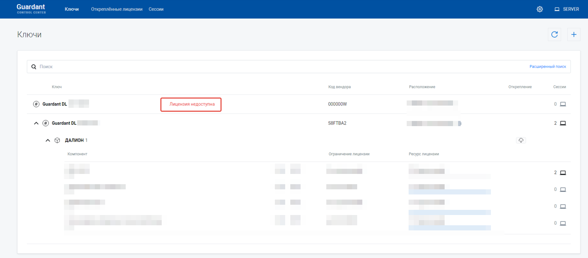Switch to the Сессии tab
This screenshot has height=258, width=588.
click(156, 9)
